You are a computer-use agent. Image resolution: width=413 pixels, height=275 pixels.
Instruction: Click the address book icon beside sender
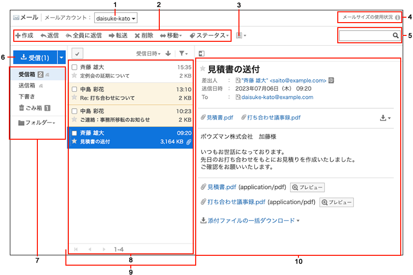tap(331, 80)
